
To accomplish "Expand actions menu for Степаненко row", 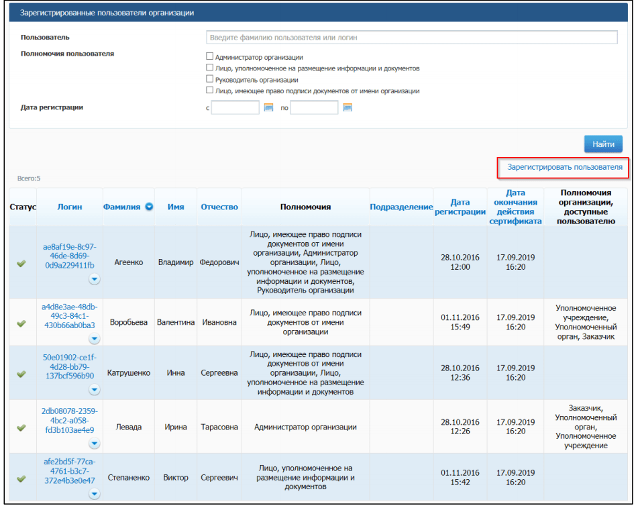I will [x=95, y=494].
